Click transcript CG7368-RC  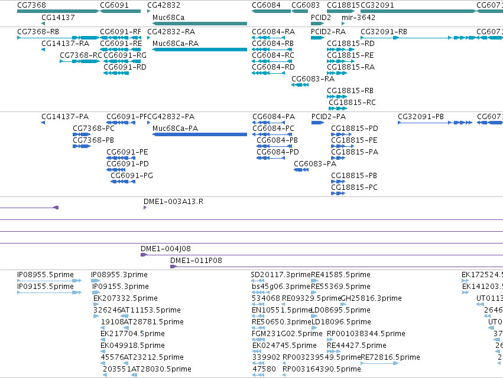(x=81, y=55)
